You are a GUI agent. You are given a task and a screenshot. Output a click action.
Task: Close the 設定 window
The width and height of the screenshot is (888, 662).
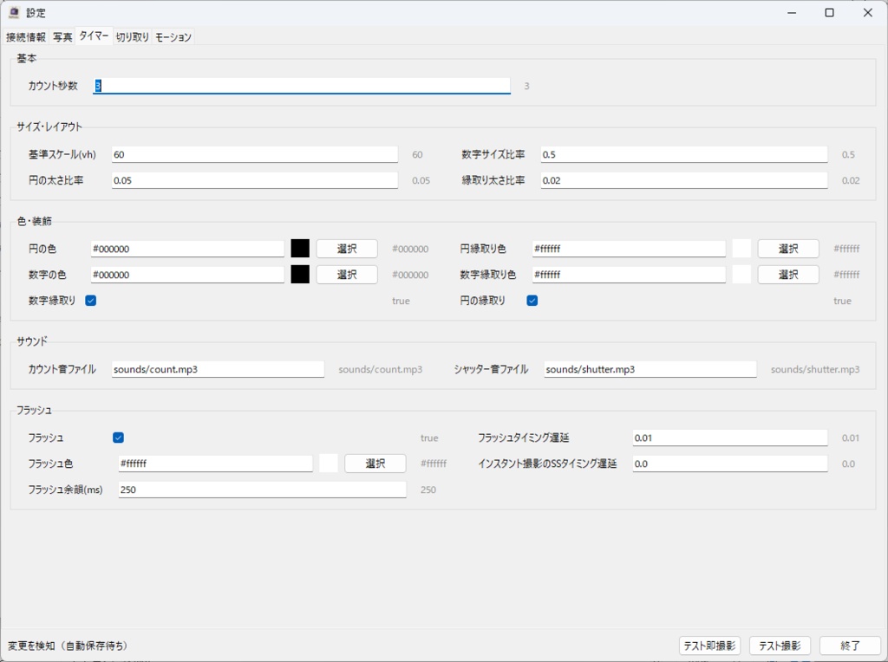867,12
